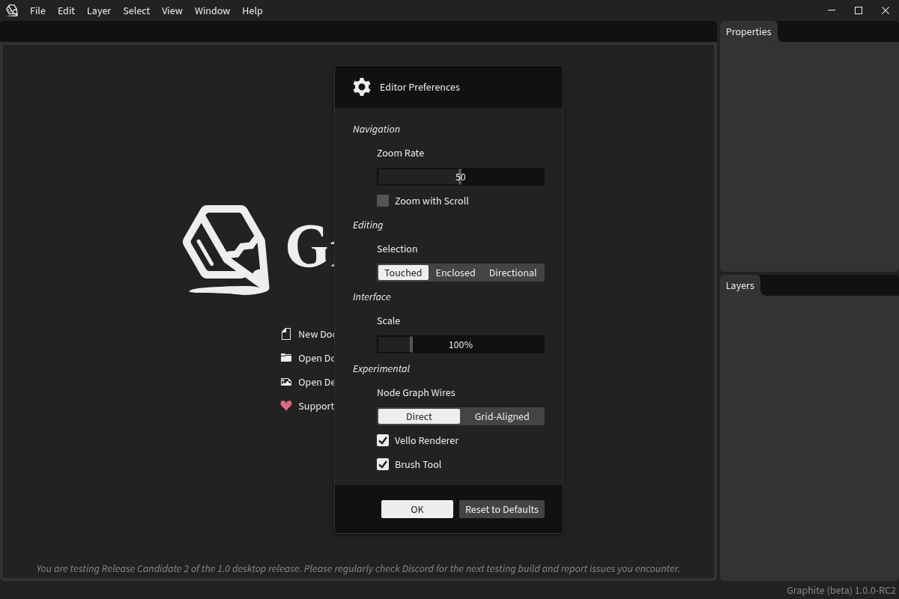The width and height of the screenshot is (899, 599).
Task: Select Directional selection mode
Action: tap(512, 273)
